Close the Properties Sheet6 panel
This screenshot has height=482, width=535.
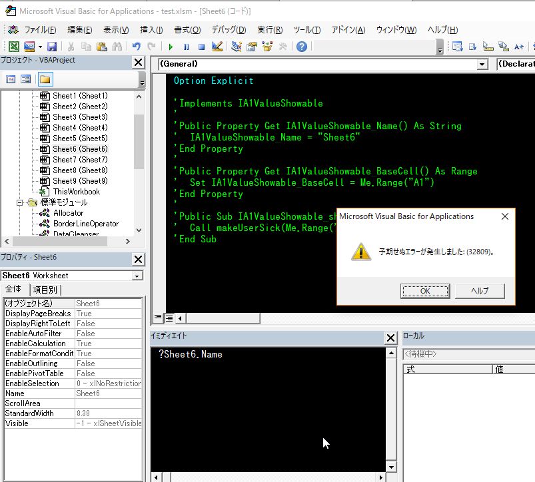(138, 260)
